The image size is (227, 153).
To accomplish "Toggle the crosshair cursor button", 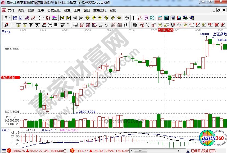I will click(133, 18).
